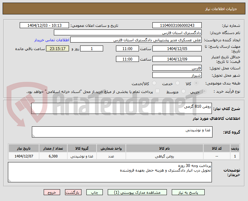Select the کالا radio button
The image size is (248, 201).
coord(196,83)
